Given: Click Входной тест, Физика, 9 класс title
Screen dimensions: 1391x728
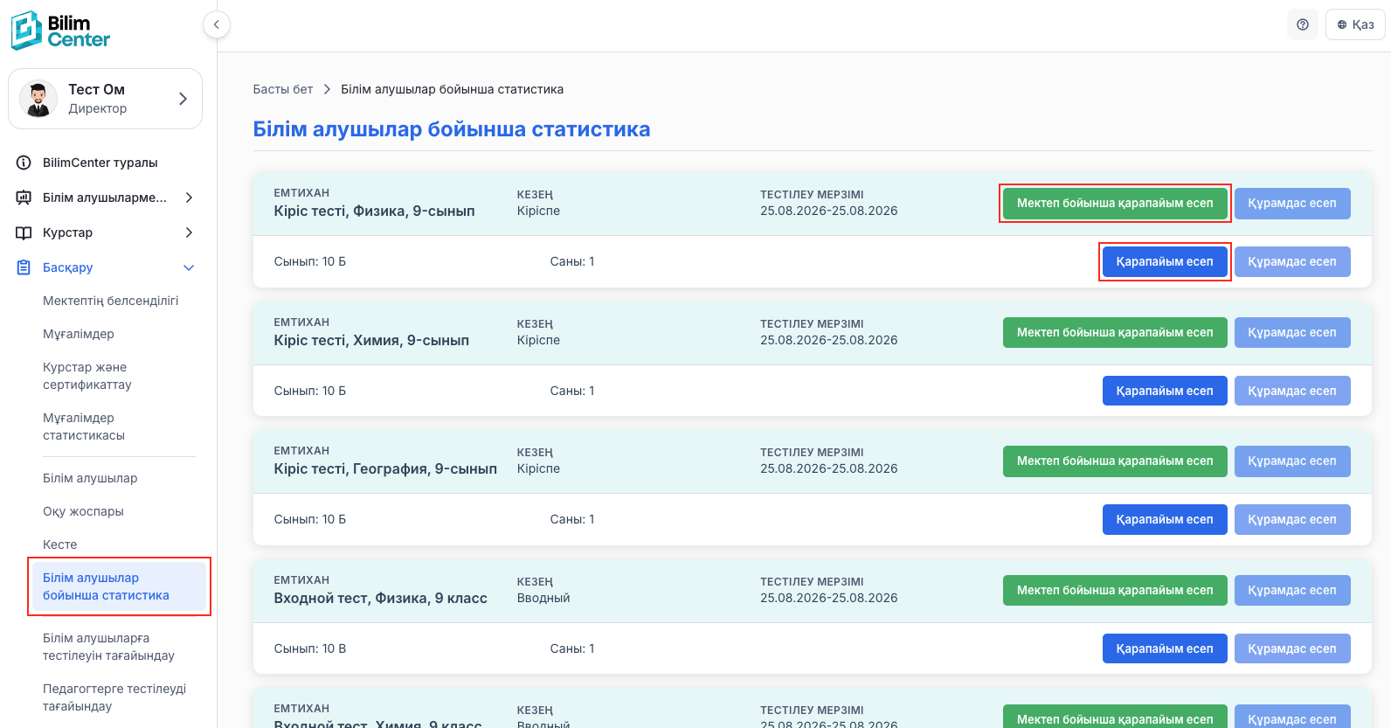Looking at the screenshot, I should (380, 599).
